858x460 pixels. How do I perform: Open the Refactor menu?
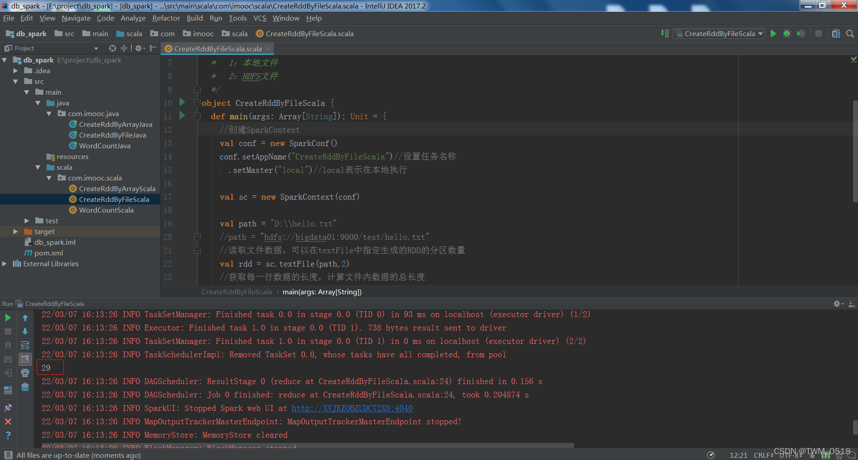[x=166, y=18]
